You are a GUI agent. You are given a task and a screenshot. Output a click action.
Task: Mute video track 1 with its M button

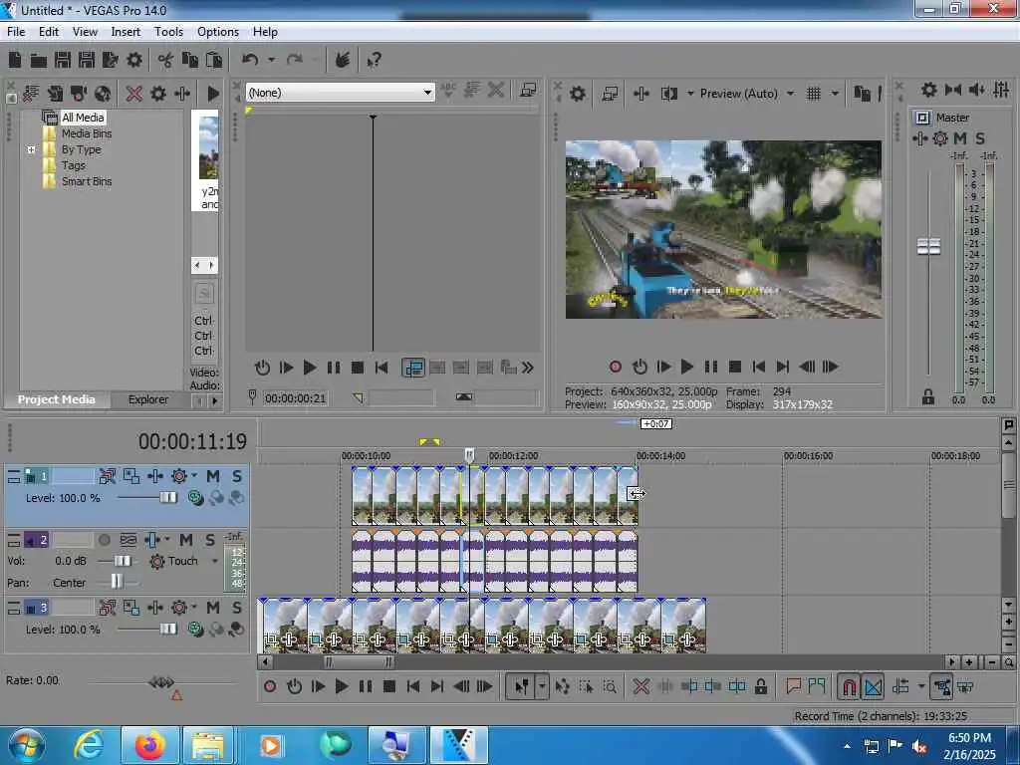(213, 476)
